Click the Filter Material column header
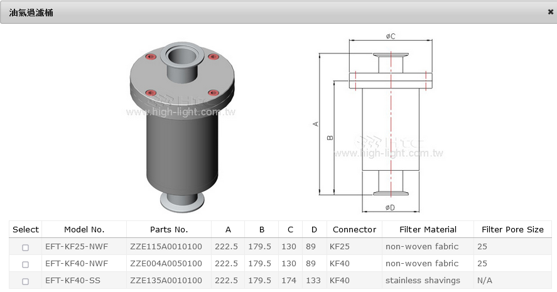 [x=428, y=229]
